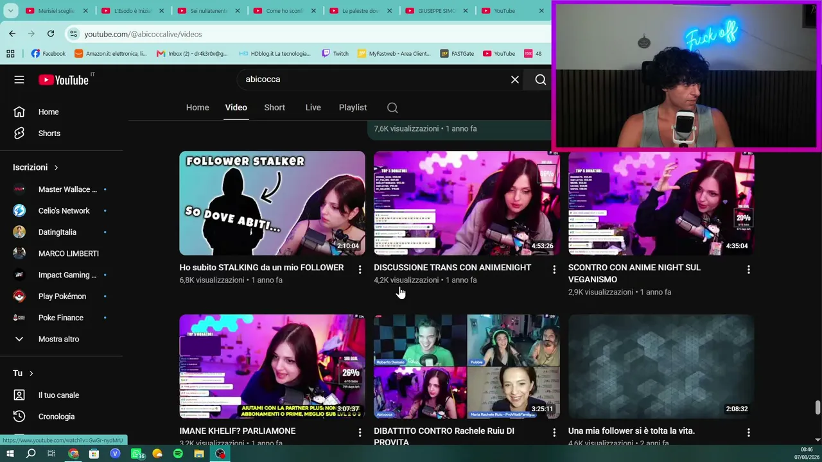The width and height of the screenshot is (822, 462).
Task: Open options menu for the STALKING video
Action: [x=360, y=269]
